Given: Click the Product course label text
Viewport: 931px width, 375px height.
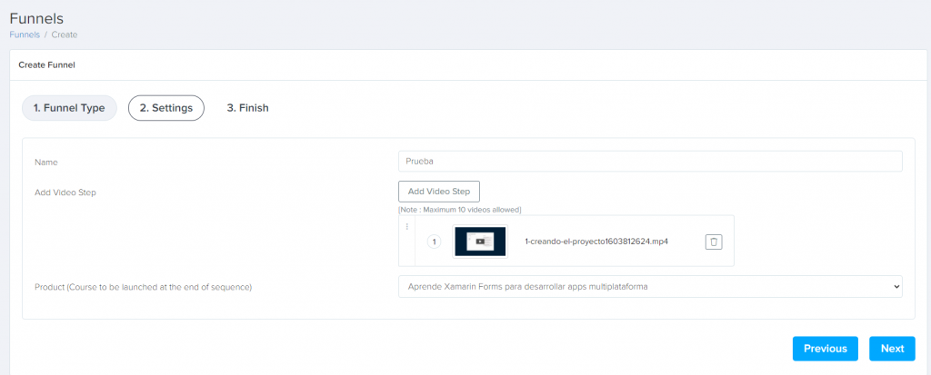Looking at the screenshot, I should pos(143,287).
